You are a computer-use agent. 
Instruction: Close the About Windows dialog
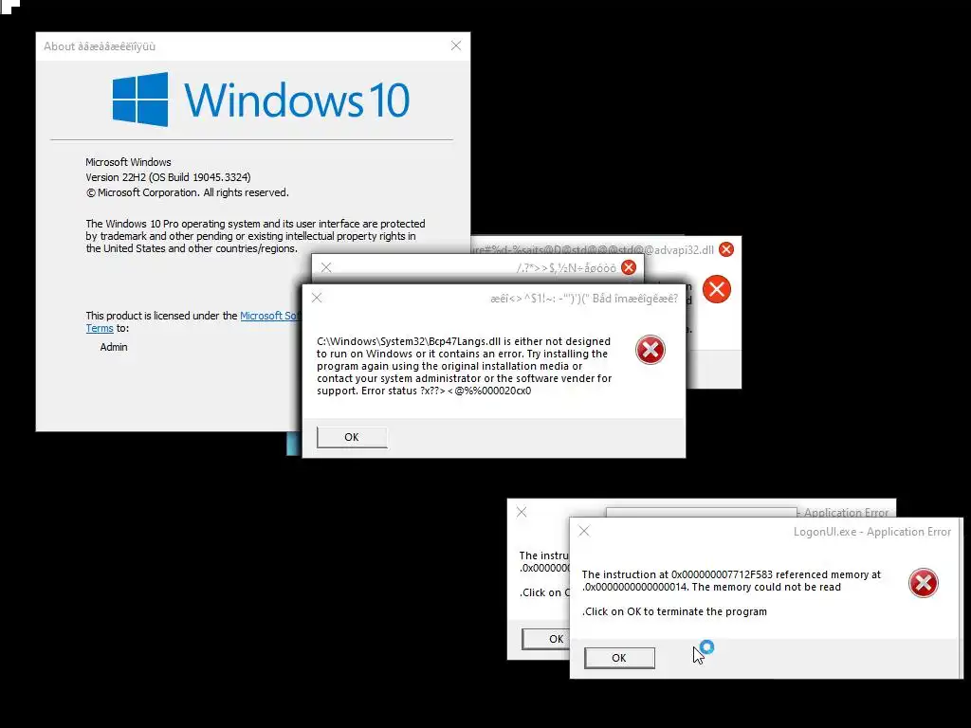(456, 45)
